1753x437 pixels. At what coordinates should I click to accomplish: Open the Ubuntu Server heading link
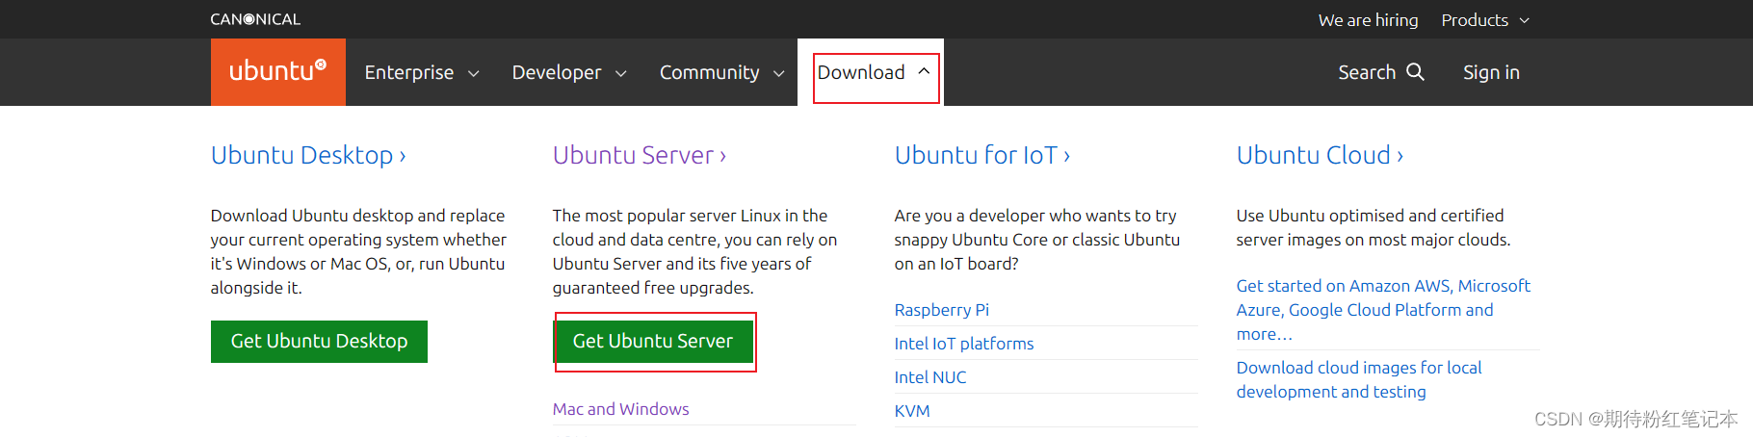[x=640, y=155]
